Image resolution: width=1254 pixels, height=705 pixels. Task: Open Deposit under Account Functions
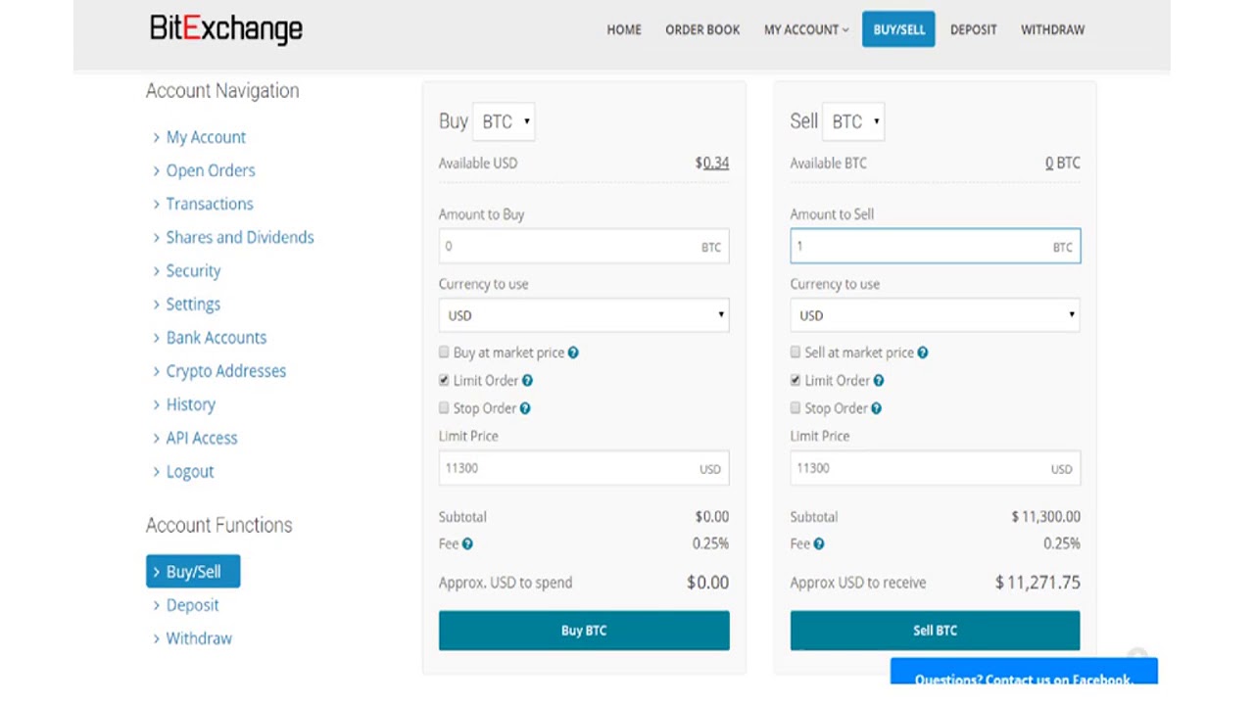point(192,605)
